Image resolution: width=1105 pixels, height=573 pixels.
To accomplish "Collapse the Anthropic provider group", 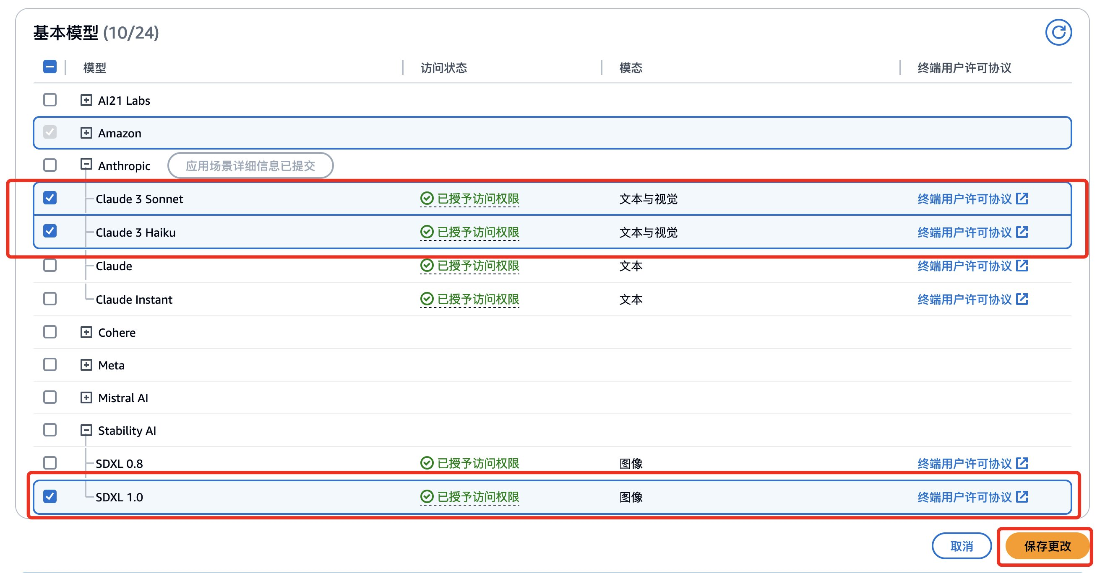I will 86,165.
